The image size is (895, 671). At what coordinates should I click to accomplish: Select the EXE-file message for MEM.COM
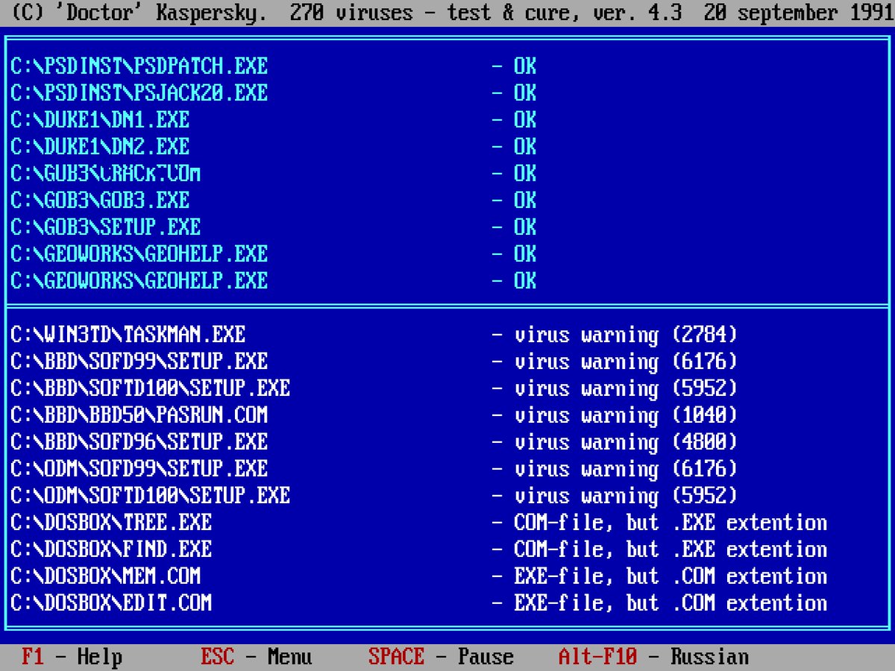point(671,576)
